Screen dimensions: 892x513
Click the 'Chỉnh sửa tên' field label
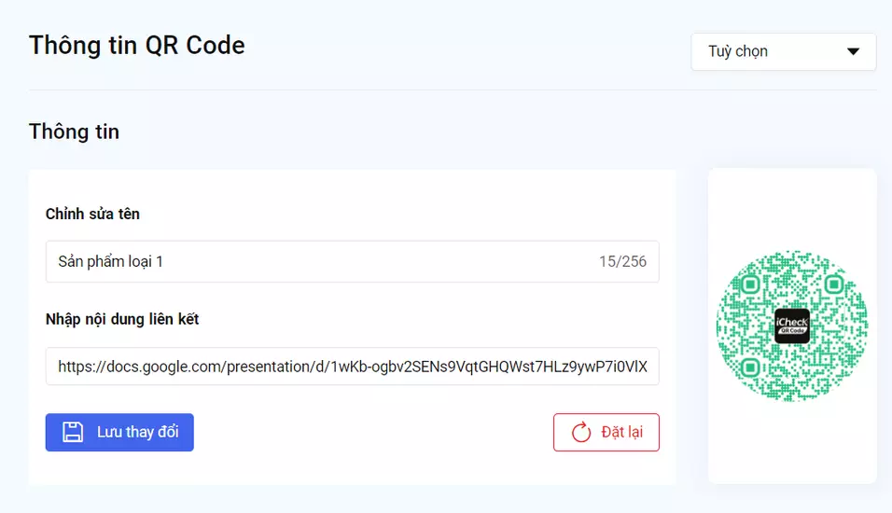click(92, 214)
